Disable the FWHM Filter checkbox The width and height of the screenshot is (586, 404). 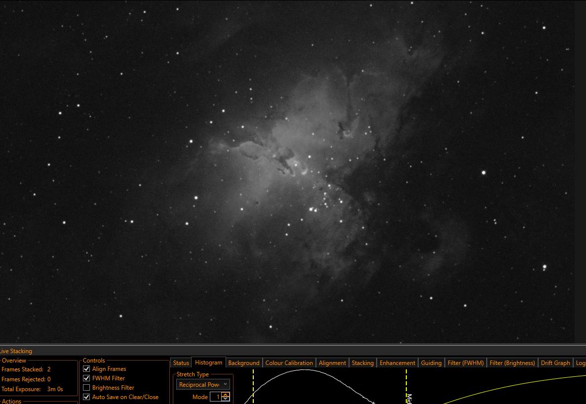86,378
